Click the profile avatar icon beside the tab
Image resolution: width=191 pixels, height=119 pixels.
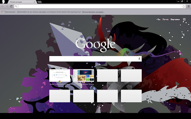[x=3, y=2]
